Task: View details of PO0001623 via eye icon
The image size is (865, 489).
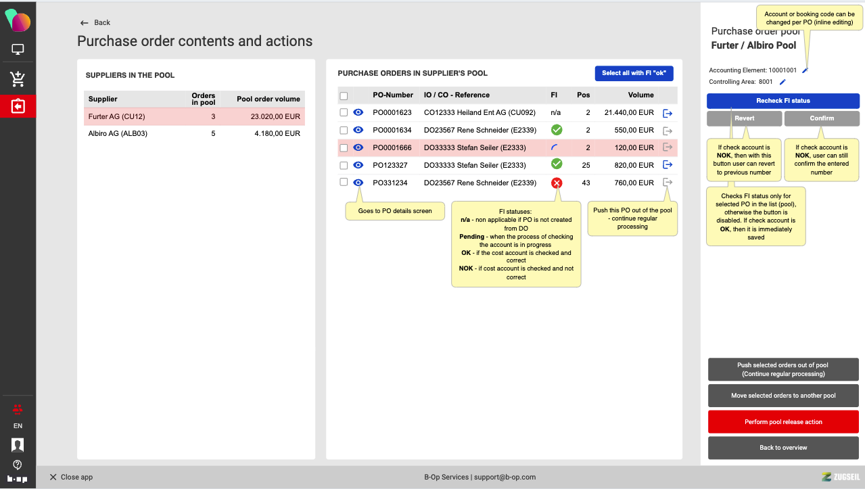Action: [358, 113]
